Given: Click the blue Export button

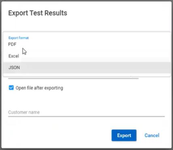Looking at the screenshot, I should point(124,135).
